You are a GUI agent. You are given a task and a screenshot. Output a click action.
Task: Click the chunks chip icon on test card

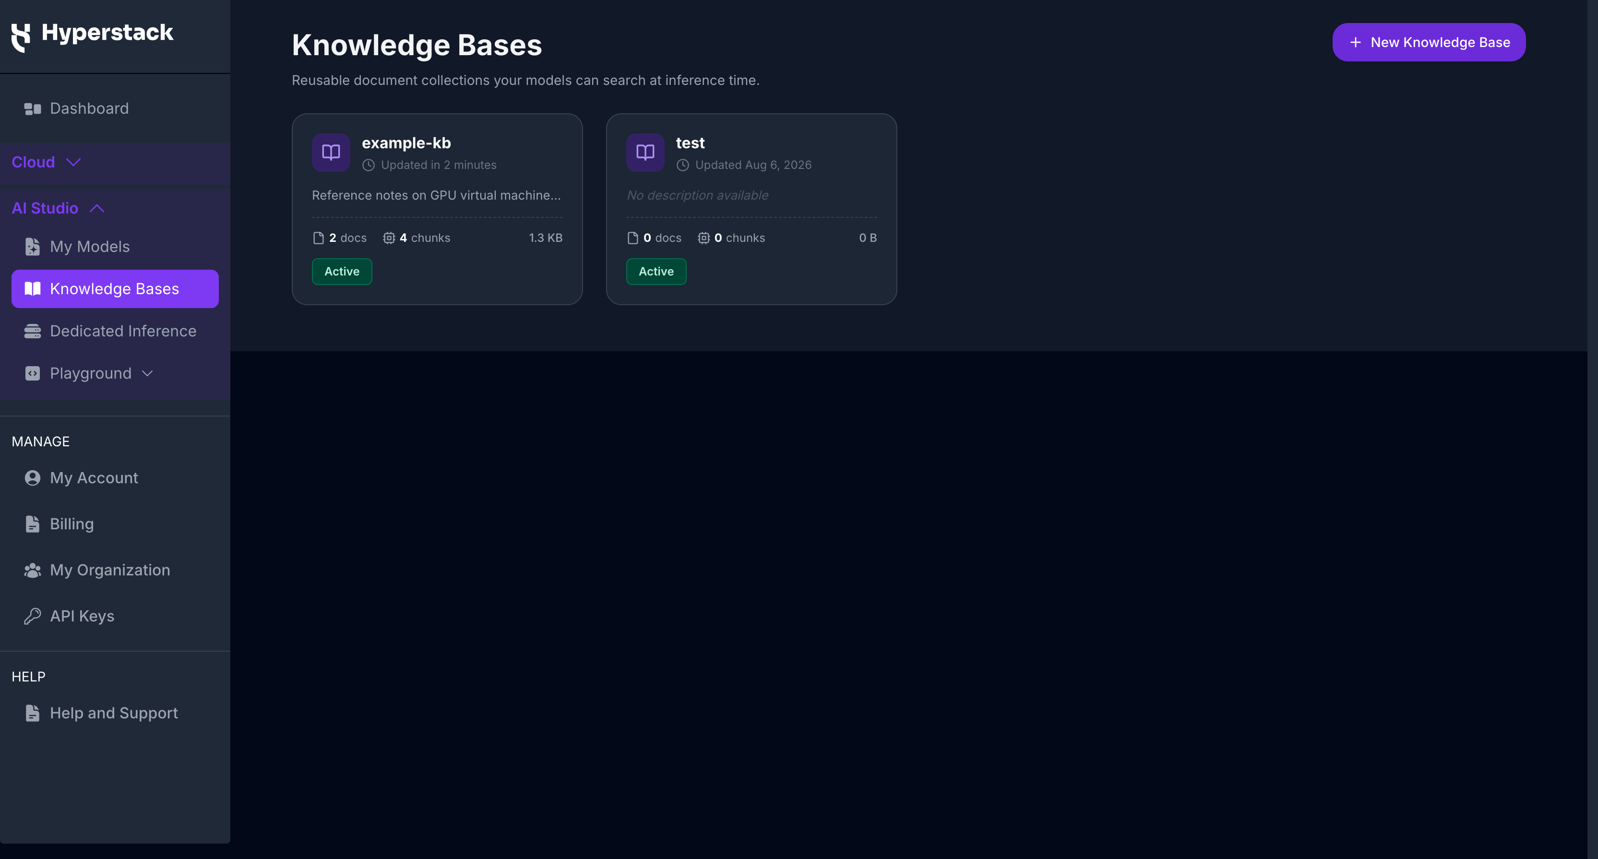pos(704,238)
